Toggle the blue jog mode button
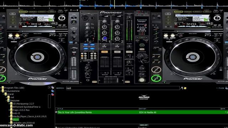Screen dimensions: 228x128 click(71, 43)
